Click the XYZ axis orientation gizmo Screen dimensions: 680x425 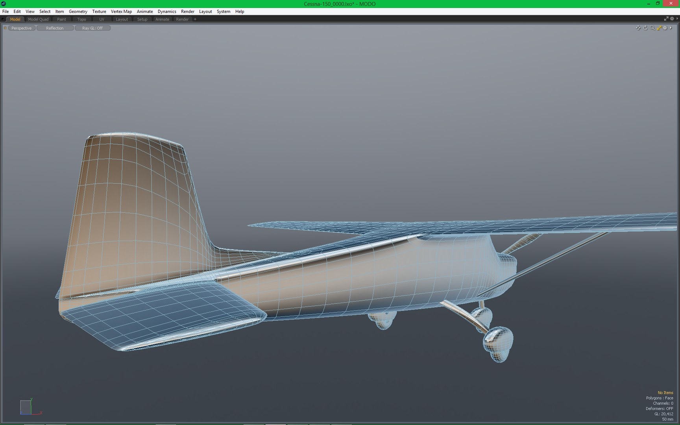(x=31, y=407)
